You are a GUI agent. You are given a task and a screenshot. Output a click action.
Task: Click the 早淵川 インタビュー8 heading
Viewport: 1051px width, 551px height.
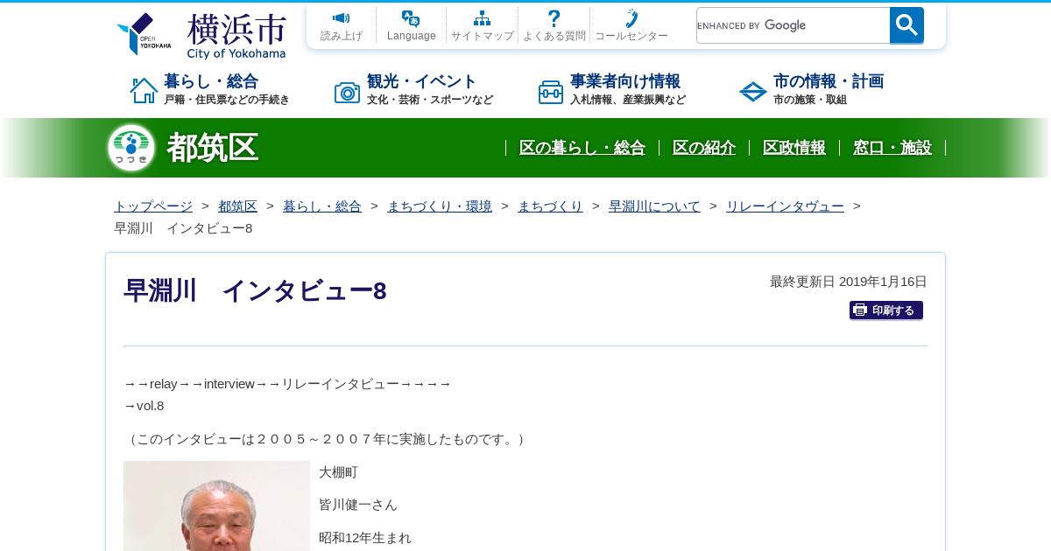click(x=255, y=291)
